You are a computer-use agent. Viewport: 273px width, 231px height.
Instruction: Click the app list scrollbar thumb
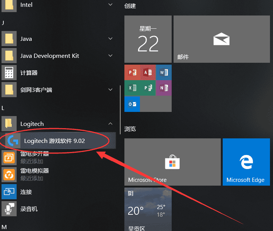(x=120, y=110)
